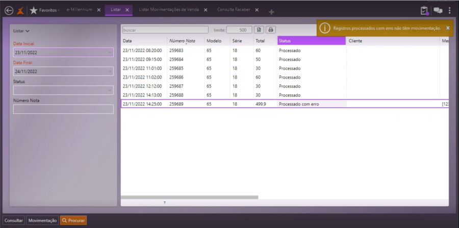Click the Movimentação button
Image resolution: width=459 pixels, height=228 pixels.
tap(42, 220)
